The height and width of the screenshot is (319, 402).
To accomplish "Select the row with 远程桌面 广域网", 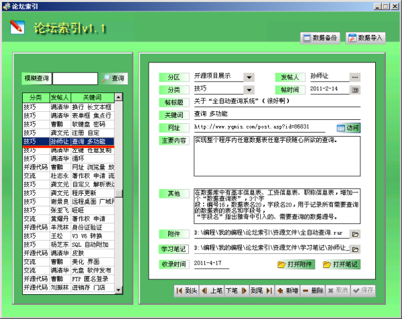I will pos(68,202).
